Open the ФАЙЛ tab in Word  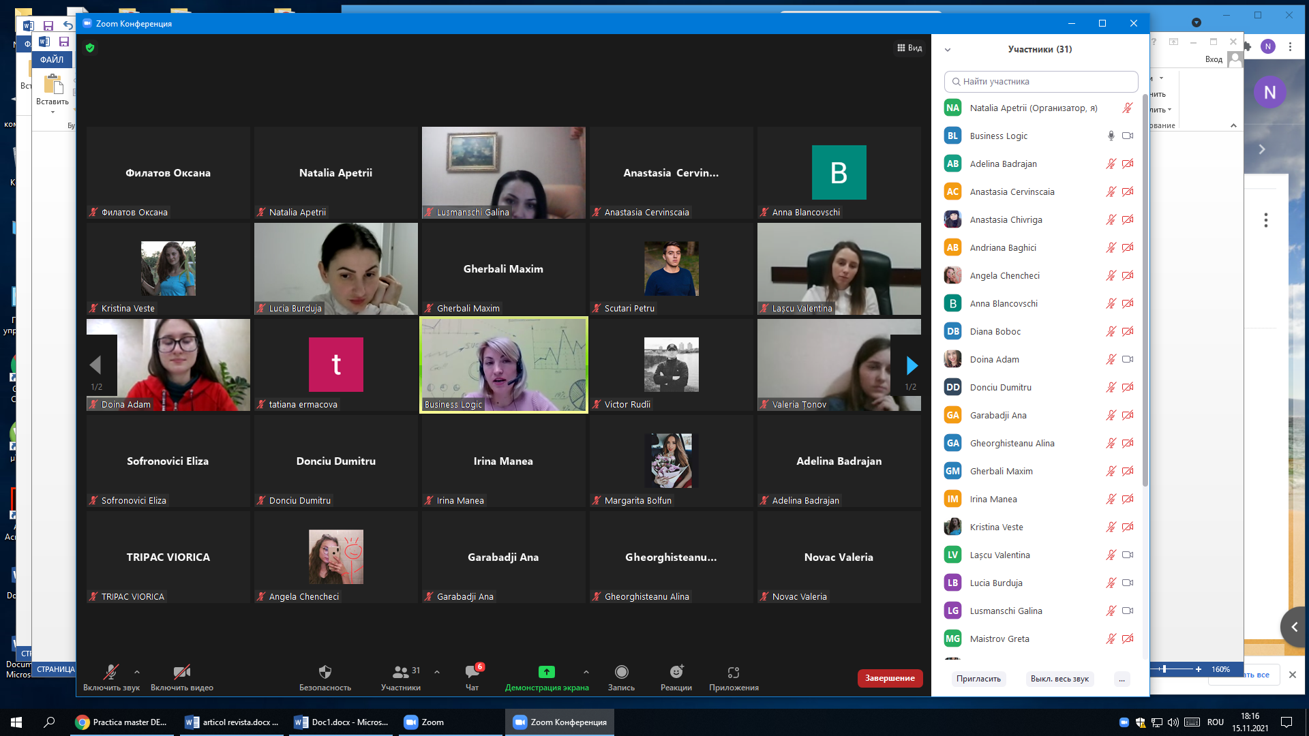tap(52, 59)
